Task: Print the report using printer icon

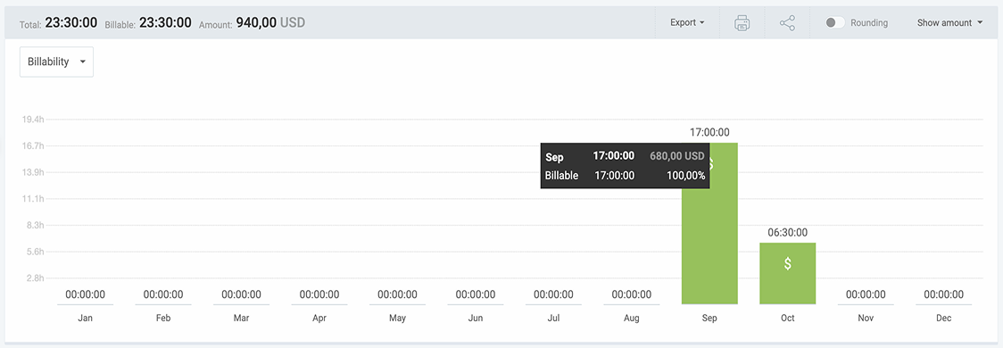Action: pyautogui.click(x=742, y=23)
